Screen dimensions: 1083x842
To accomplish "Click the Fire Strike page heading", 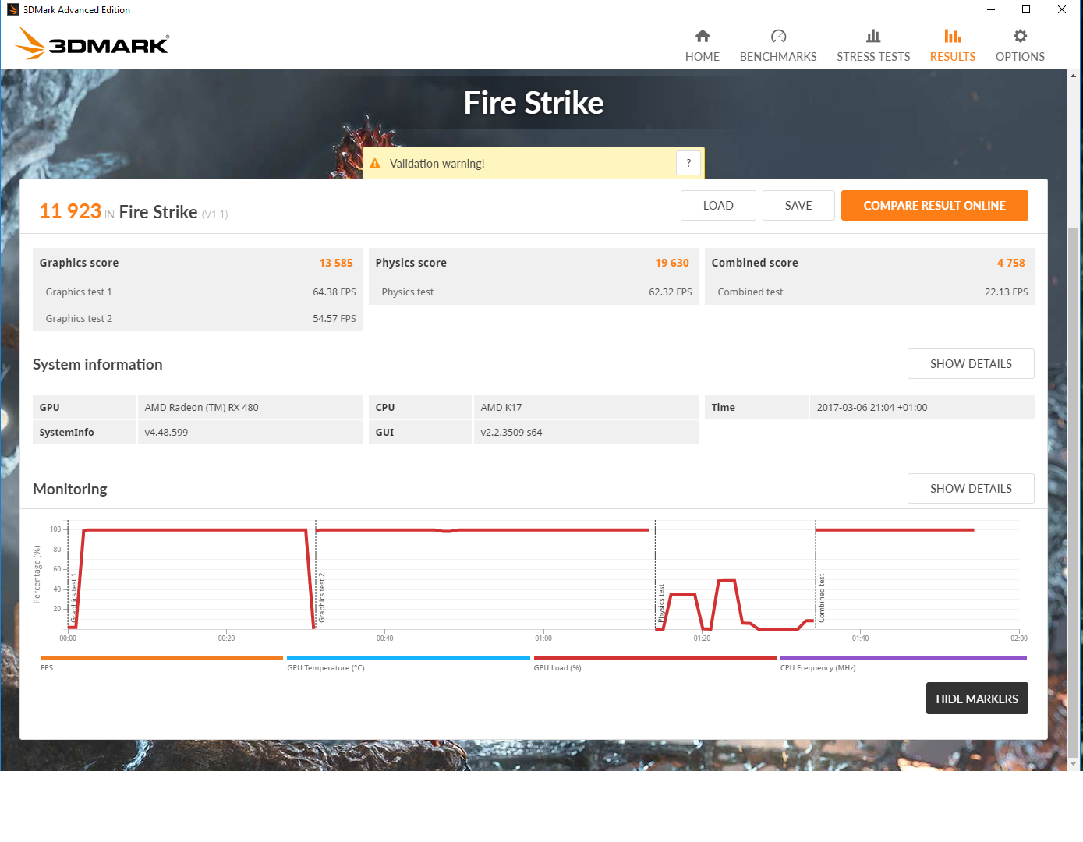I will (533, 103).
